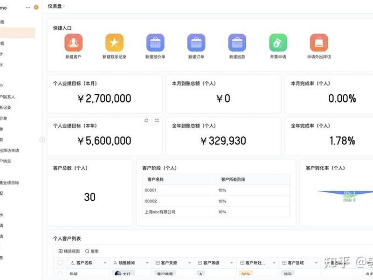Click the 1.78% 全年完成率 value

(342, 140)
